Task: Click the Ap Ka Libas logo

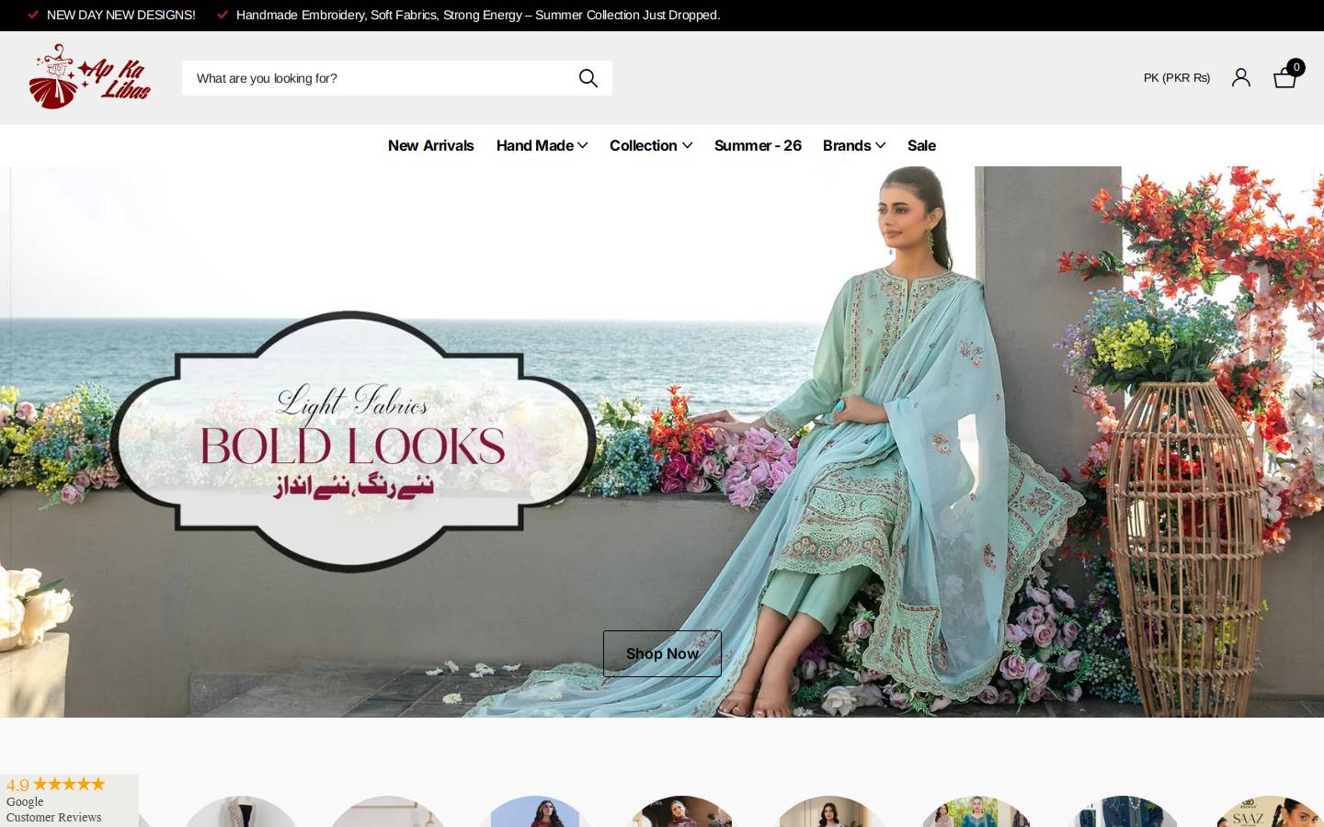Action: [x=89, y=77]
